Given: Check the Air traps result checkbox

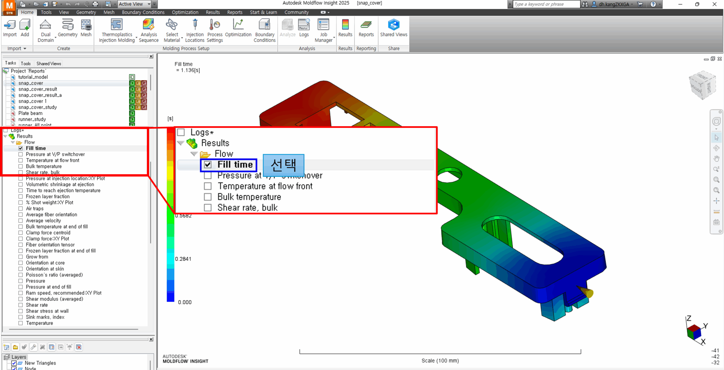Looking at the screenshot, I should (x=21, y=208).
